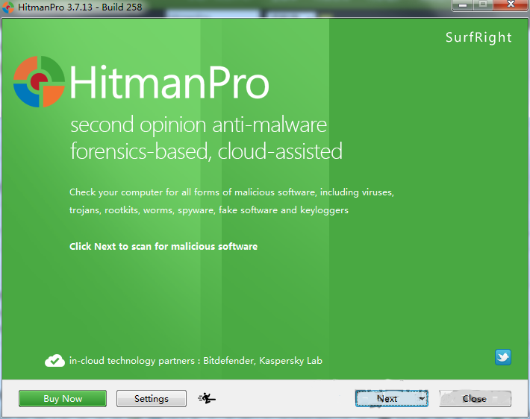Click the 'forensics-based, cloud-assisted' tagline
The height and width of the screenshot is (419, 530).
[x=206, y=151]
